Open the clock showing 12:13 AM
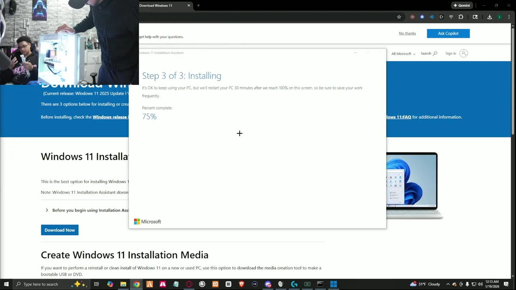 pos(492,284)
